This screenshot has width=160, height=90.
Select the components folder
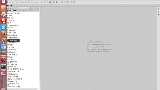pyautogui.click(x=13, y=25)
